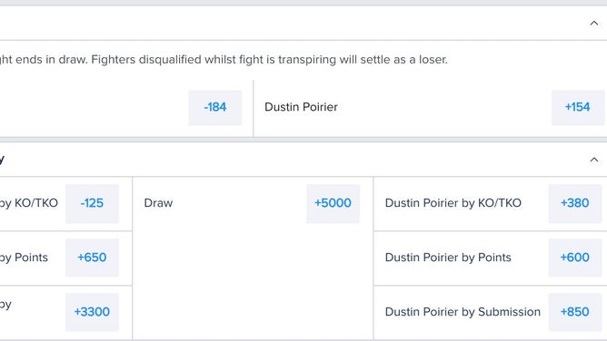
Task: Select Dustin Poirier +154 moneyline odds
Action: pyautogui.click(x=578, y=107)
